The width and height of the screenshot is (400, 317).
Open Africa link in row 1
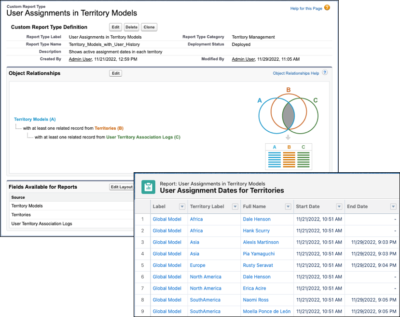pos(196,219)
